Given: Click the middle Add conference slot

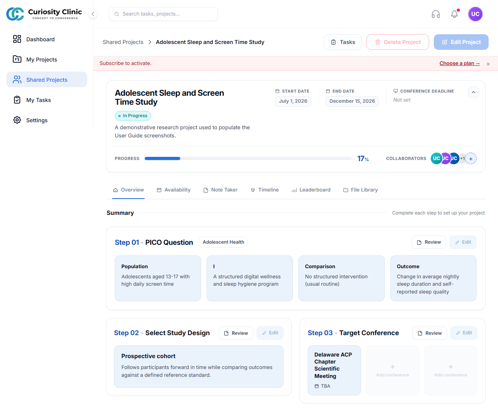Looking at the screenshot, I should click(x=393, y=370).
